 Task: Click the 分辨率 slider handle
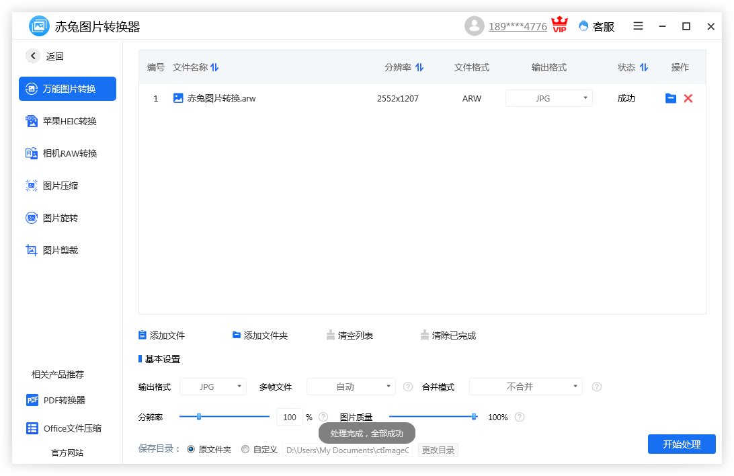point(199,417)
